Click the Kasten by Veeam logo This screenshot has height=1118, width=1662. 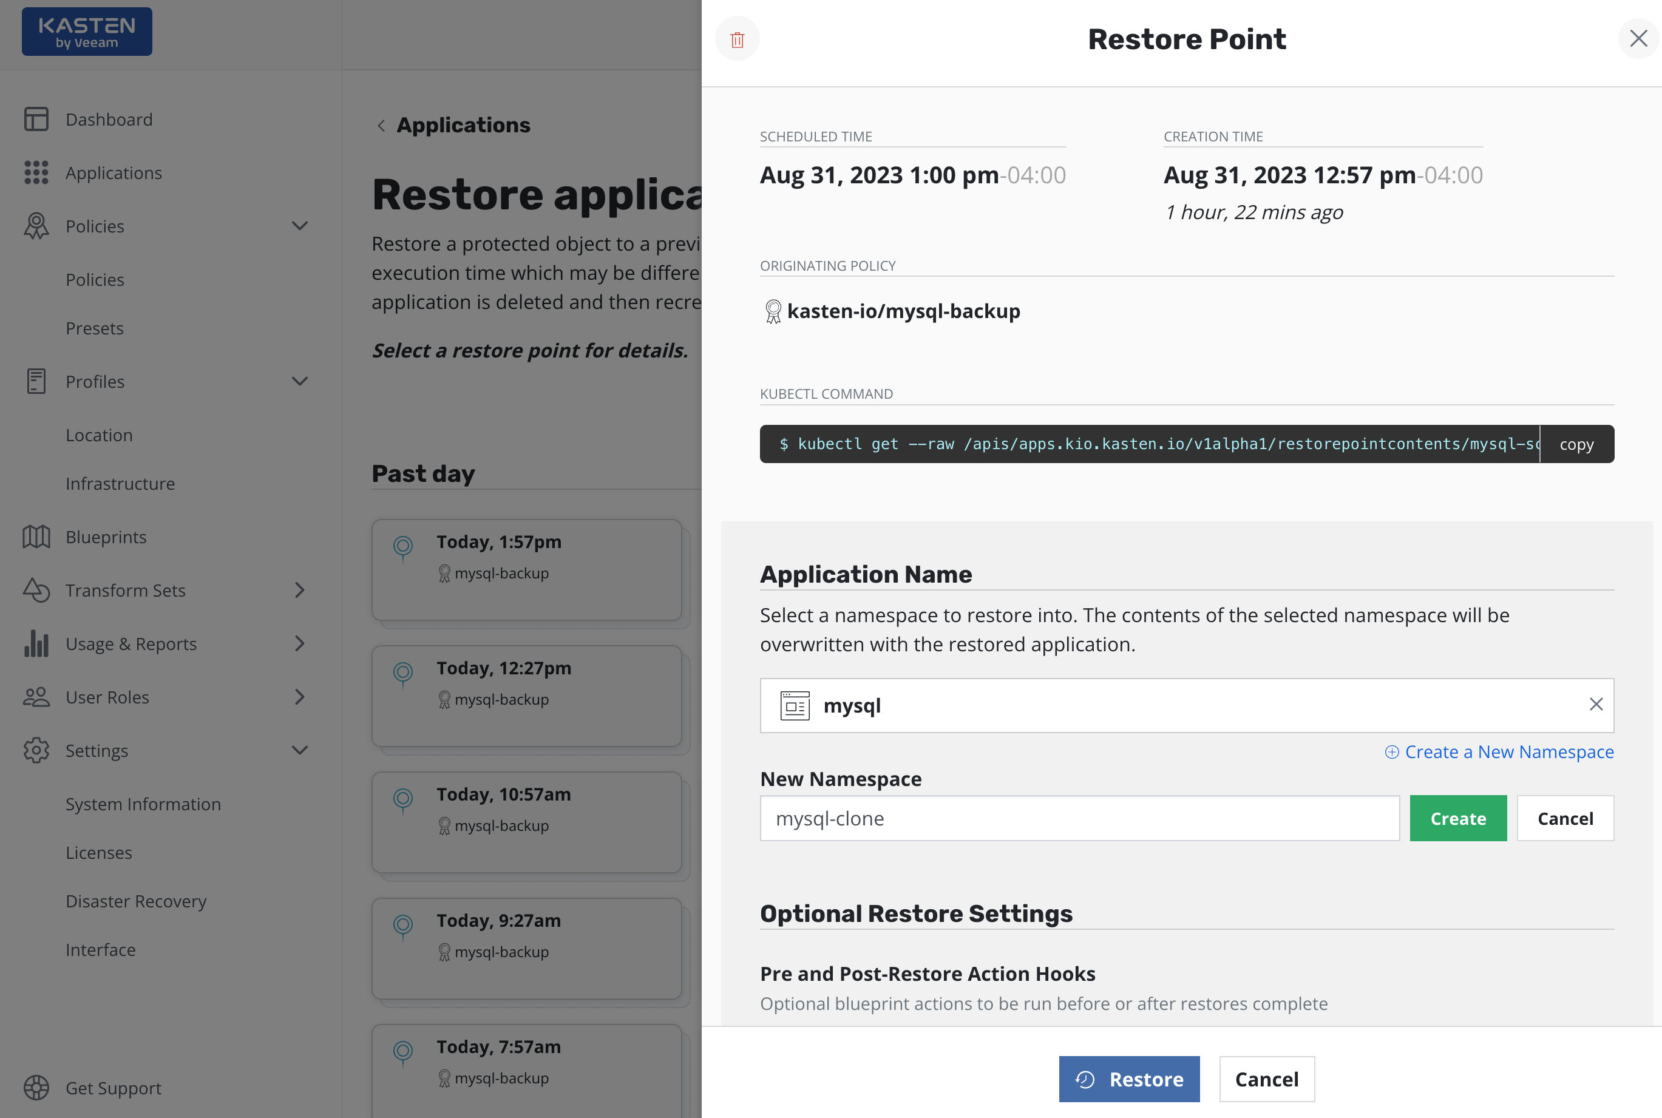(x=86, y=31)
